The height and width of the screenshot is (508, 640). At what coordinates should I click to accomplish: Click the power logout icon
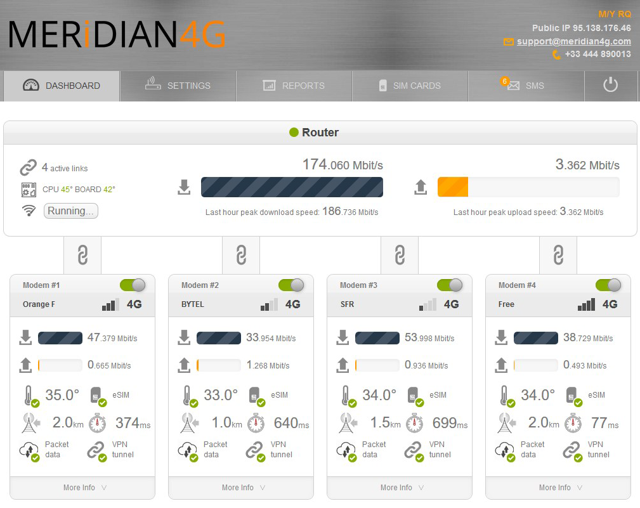click(611, 85)
